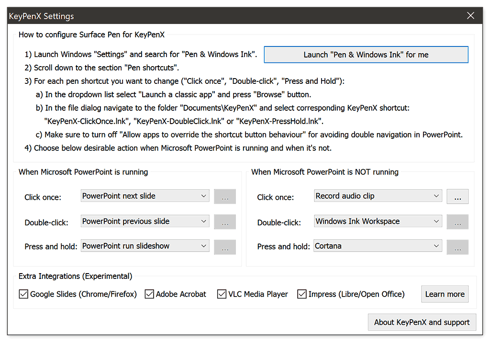Open Press and hold dropdown showing PowerPoint run slideshow
Image resolution: width=490 pixels, height=344 pixels.
145,246
